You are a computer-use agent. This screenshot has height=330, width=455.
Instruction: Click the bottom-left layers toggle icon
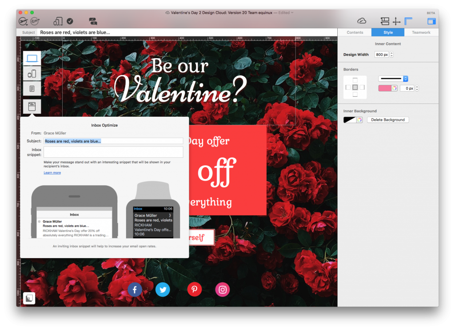[x=29, y=298]
